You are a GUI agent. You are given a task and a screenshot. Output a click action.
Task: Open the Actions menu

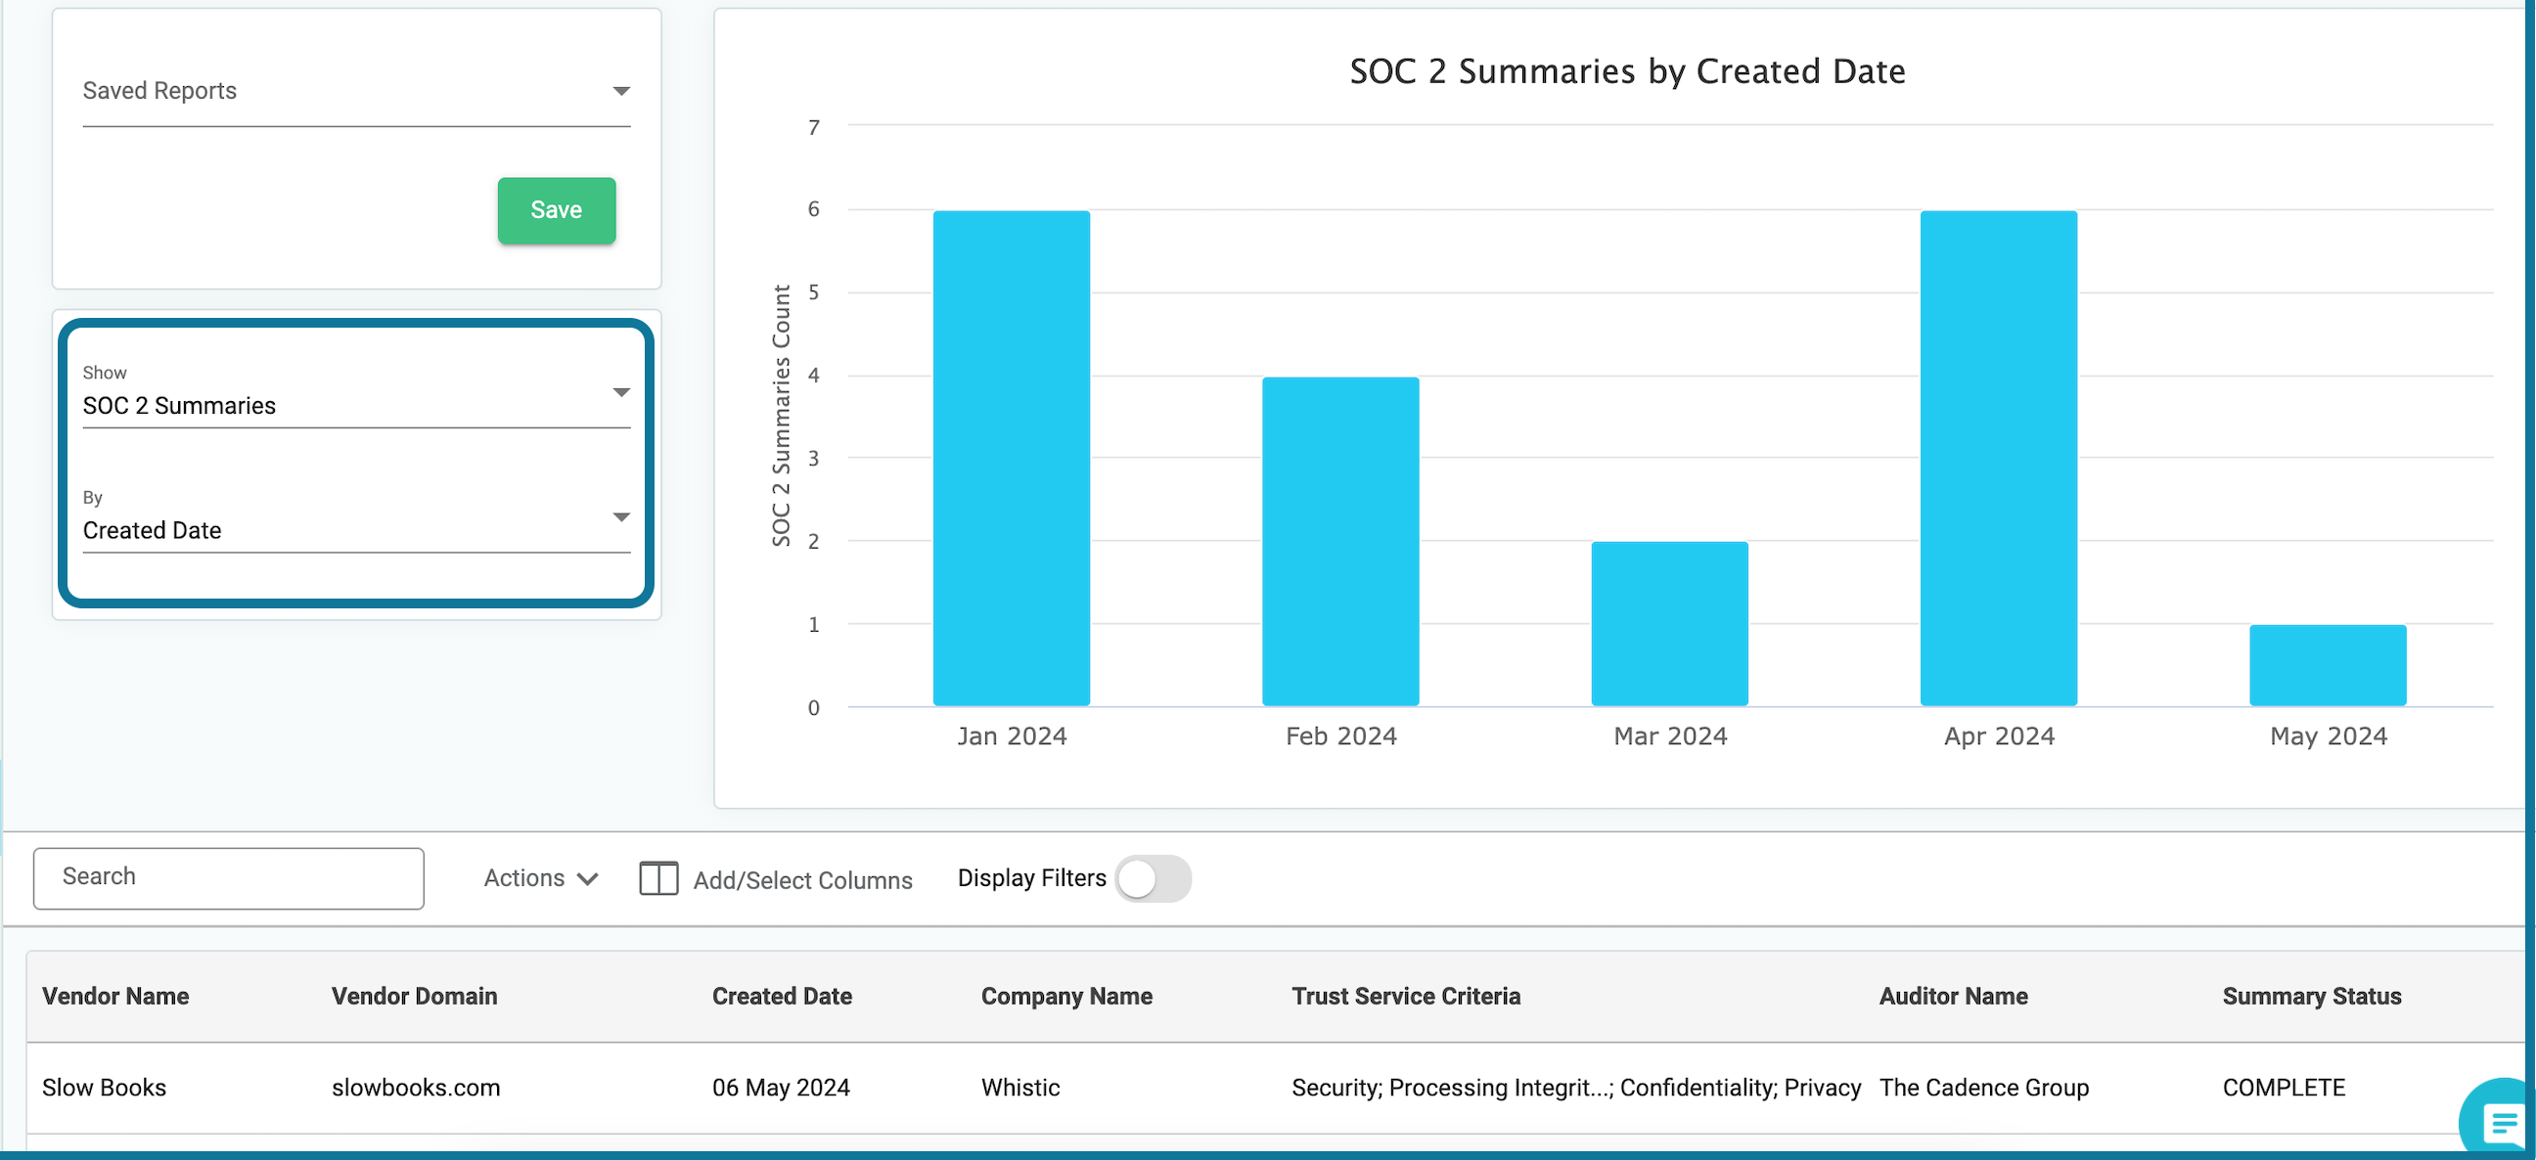(540, 877)
